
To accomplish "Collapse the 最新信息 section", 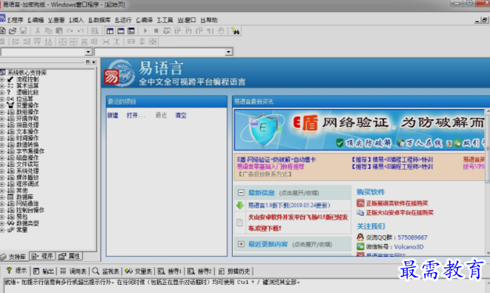I will point(241,193).
